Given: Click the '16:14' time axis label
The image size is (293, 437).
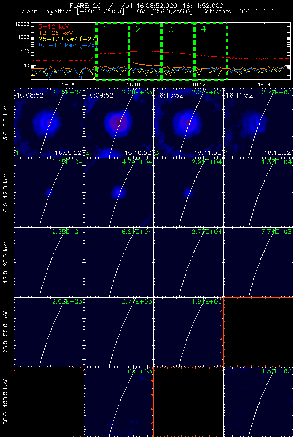Looking at the screenshot, I should 264,84.
